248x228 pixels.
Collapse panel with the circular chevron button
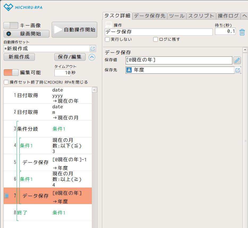pyautogui.click(x=92, y=57)
